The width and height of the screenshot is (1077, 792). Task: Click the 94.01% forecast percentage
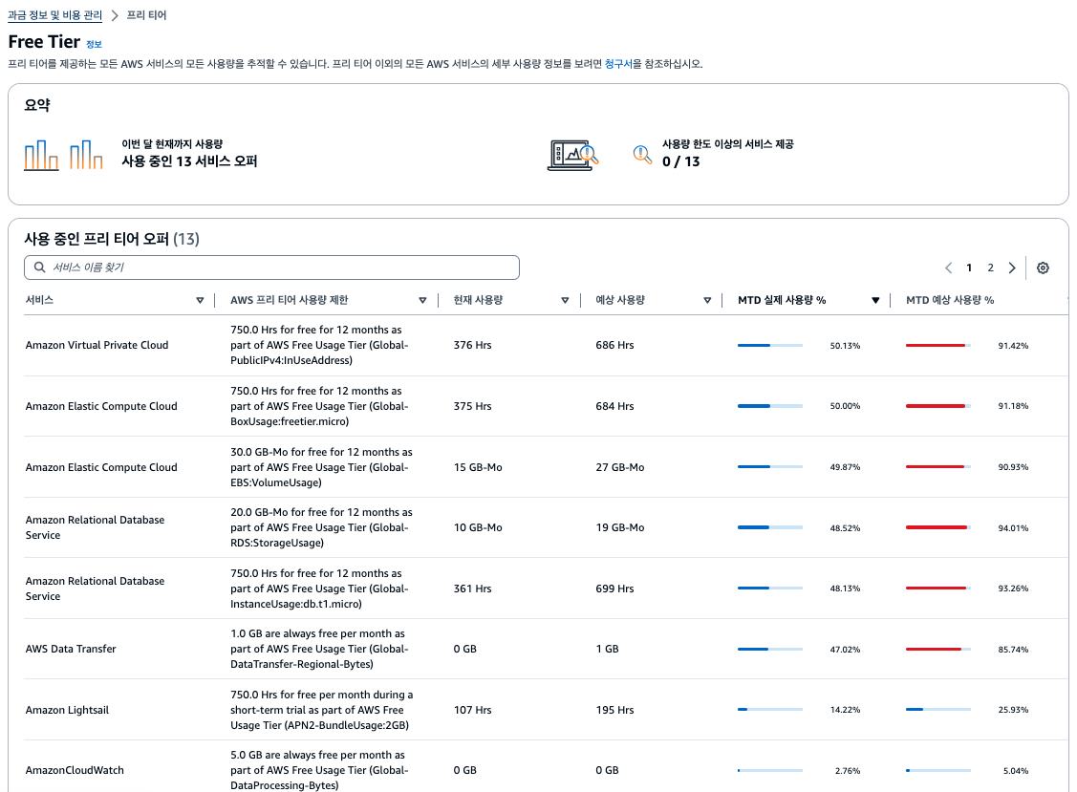pyautogui.click(x=1013, y=528)
